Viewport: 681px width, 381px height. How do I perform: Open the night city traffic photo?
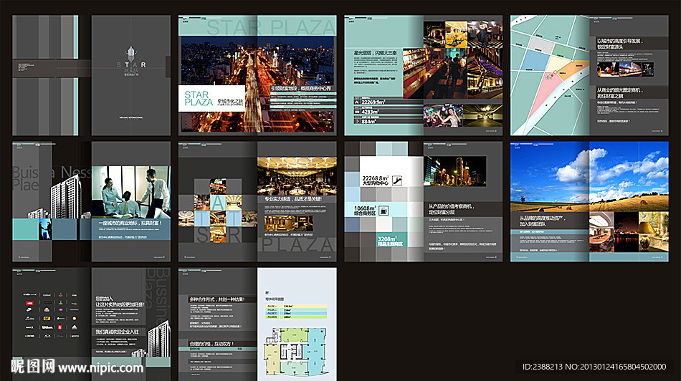(257, 83)
